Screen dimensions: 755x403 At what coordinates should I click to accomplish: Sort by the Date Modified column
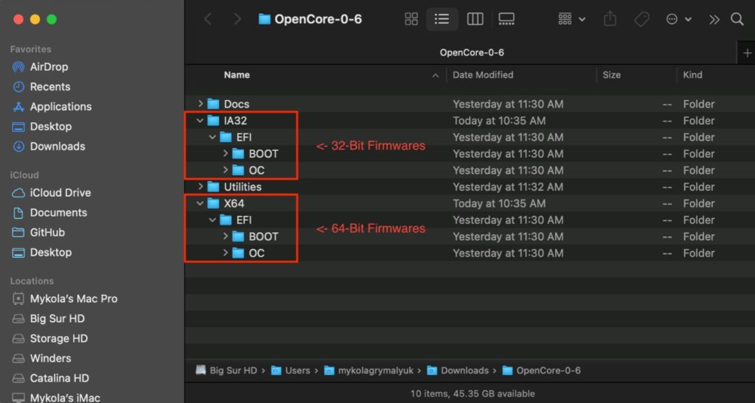click(483, 75)
